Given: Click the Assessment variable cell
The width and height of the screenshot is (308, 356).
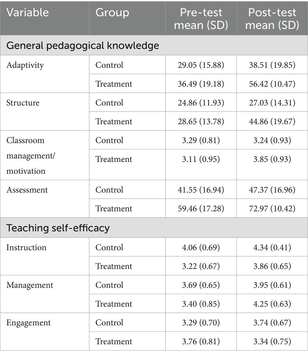Looking at the screenshot, I should (x=27, y=190).
